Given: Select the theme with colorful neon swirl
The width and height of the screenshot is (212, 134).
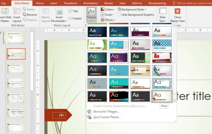Looking at the screenshot, I should tap(119, 96).
